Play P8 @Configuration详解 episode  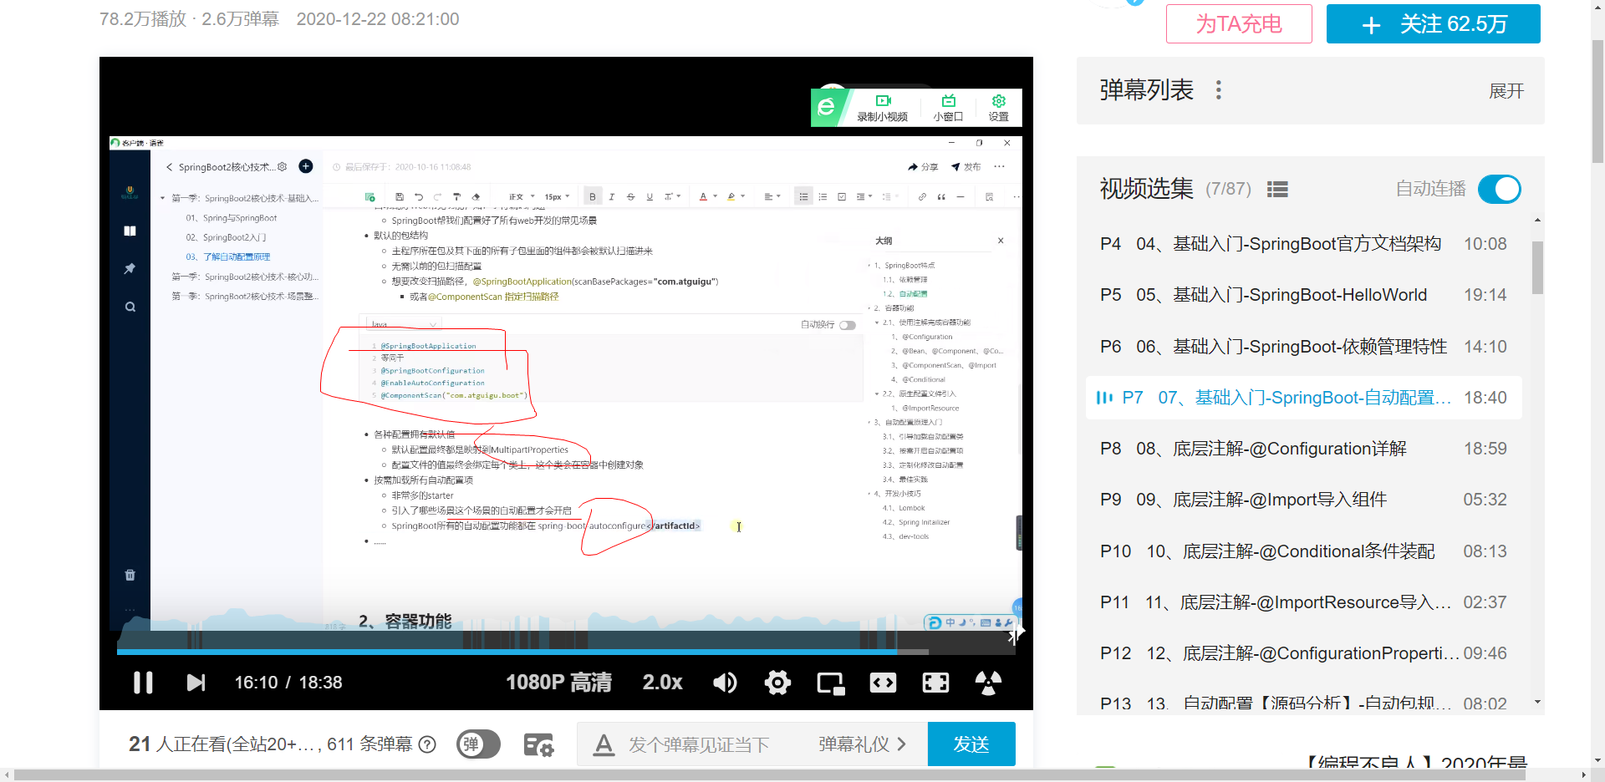(x=1303, y=449)
